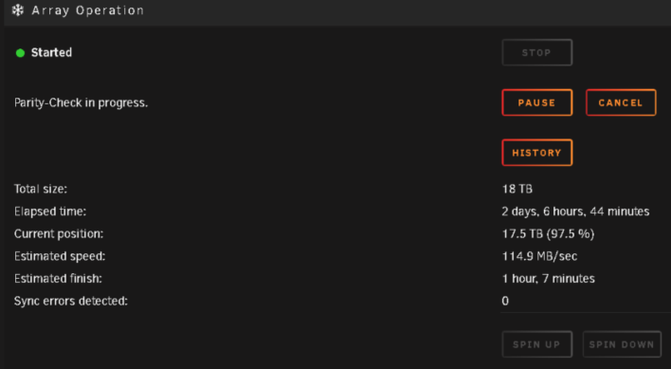This screenshot has width=671, height=369.
Task: Click the Estimated finish label
Action: [x=58, y=279]
